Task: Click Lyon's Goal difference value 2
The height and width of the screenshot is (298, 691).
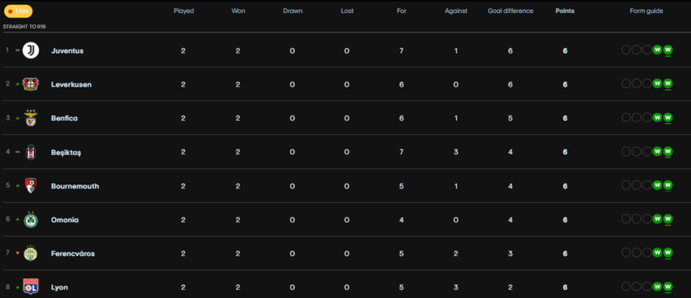Action: coord(511,287)
